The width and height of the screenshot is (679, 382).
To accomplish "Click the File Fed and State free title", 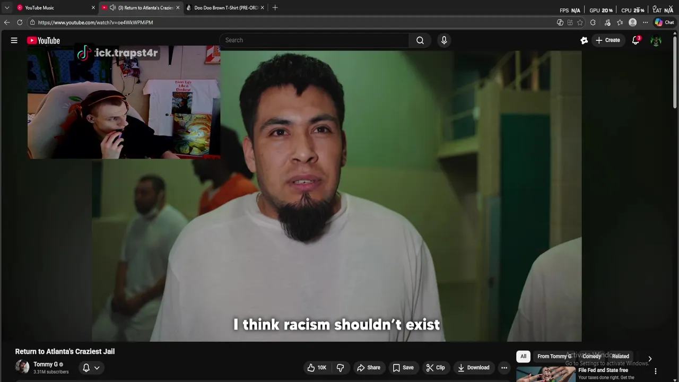I will [x=603, y=370].
